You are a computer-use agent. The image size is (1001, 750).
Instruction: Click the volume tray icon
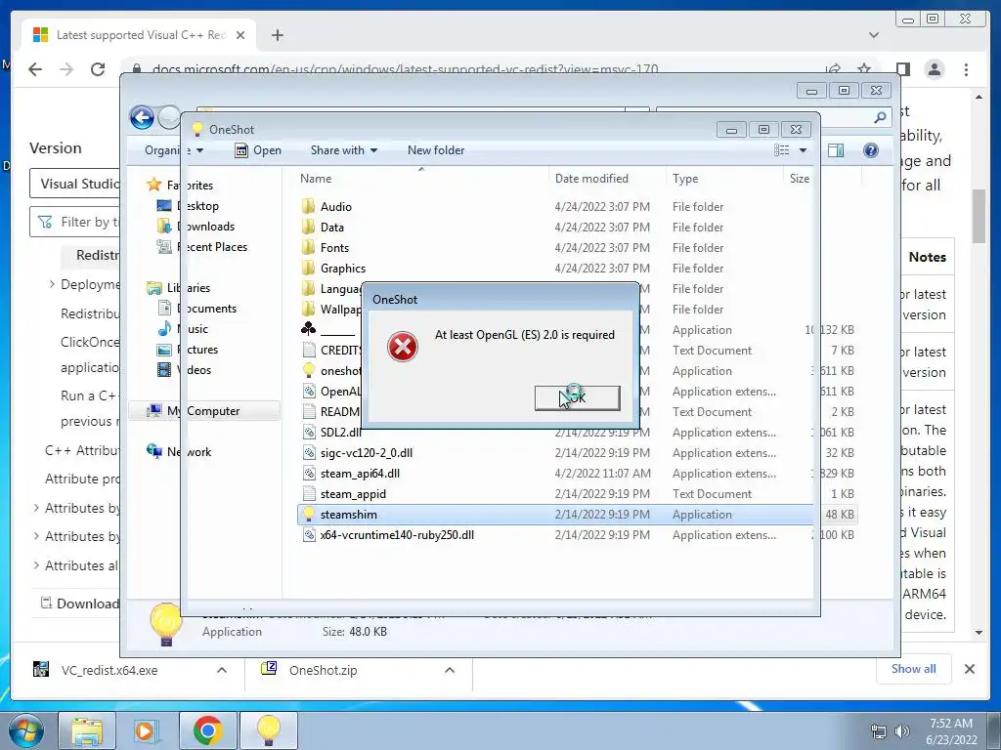coord(902,731)
